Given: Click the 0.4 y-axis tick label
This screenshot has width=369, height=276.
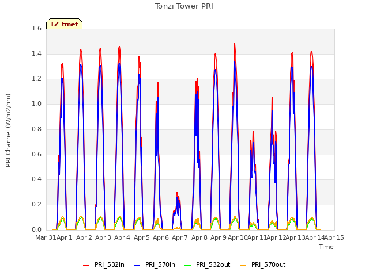Looking at the screenshot, I should [x=36, y=179].
